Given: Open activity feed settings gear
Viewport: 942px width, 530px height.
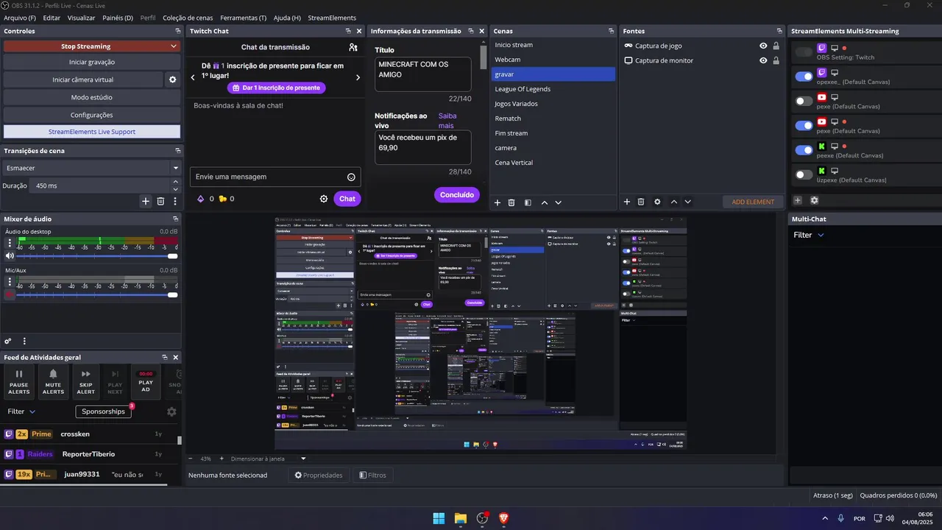Looking at the screenshot, I should [x=171, y=412].
